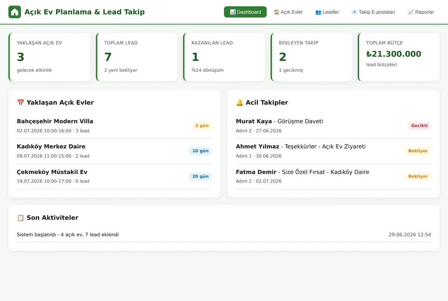Select the Toplam Lead stat card
The width and height of the screenshot is (448, 301).
[x=137, y=57]
